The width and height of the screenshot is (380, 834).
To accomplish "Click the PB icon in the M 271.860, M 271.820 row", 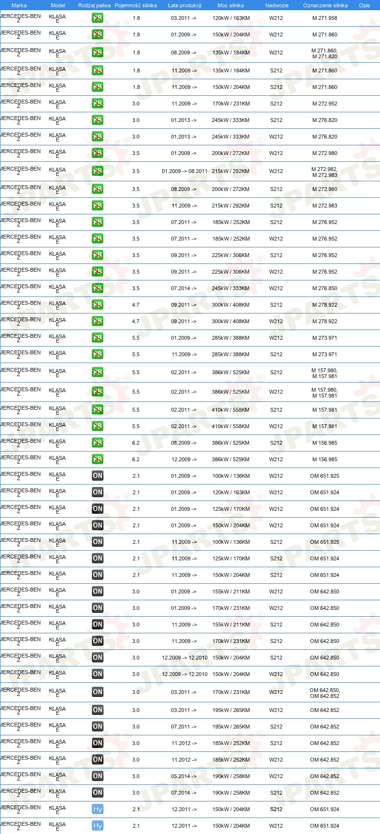I will click(x=97, y=52).
